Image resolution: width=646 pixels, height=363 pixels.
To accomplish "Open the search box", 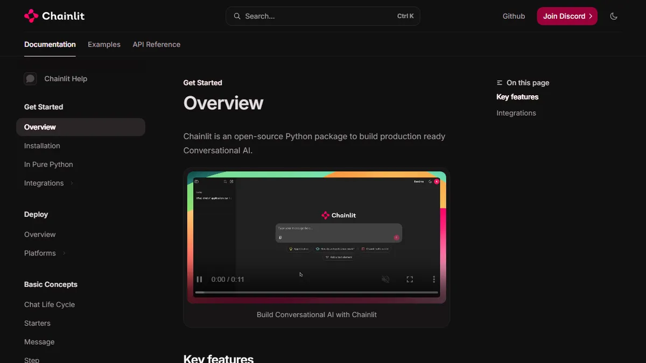I will 323,16.
